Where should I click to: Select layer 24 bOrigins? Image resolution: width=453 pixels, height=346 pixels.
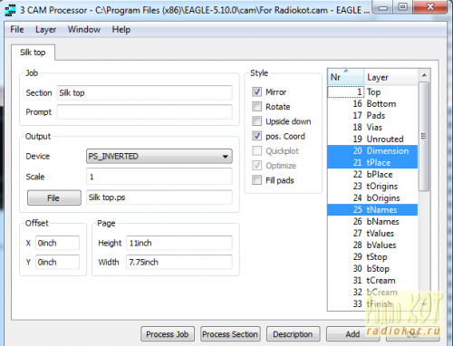(x=372, y=197)
